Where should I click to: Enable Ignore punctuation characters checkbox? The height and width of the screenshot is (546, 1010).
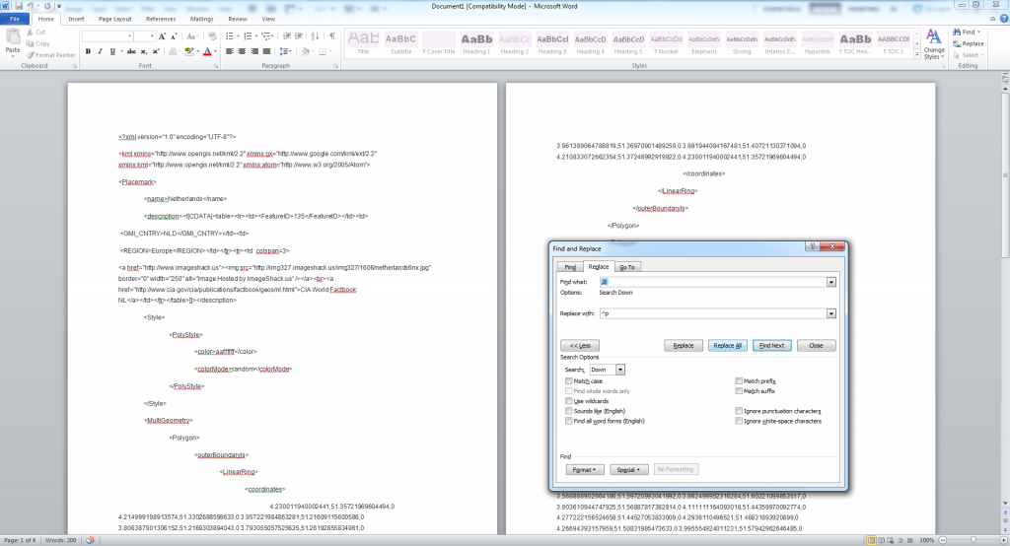739,411
